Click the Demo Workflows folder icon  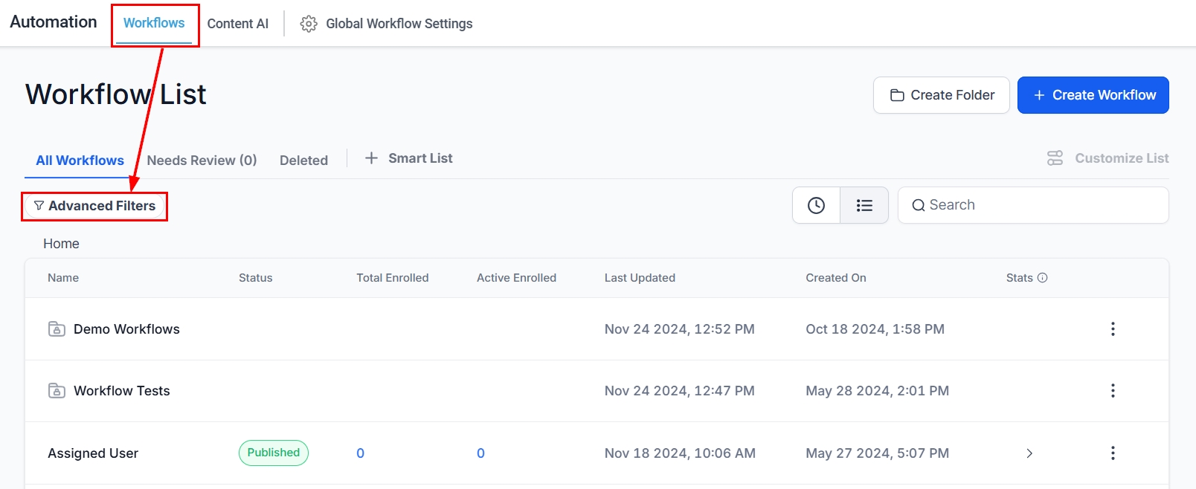57,329
